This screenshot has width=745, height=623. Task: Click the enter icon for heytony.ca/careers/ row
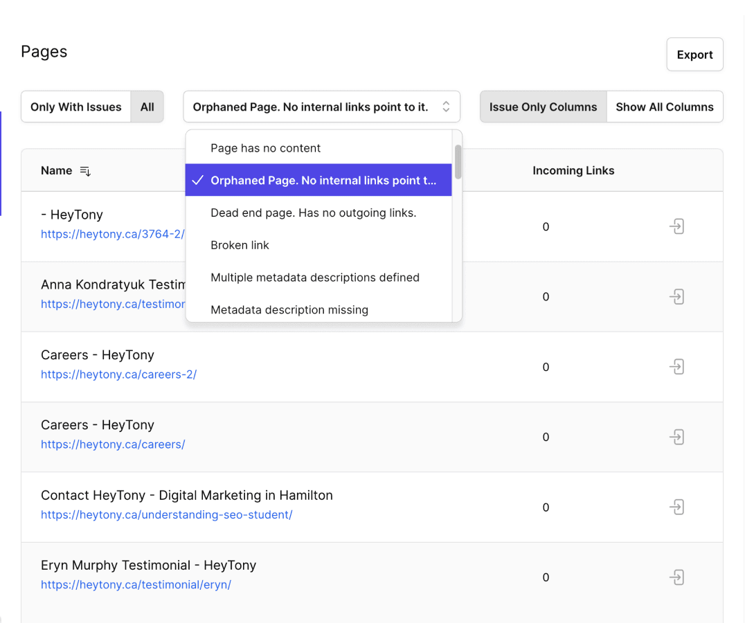pos(676,437)
